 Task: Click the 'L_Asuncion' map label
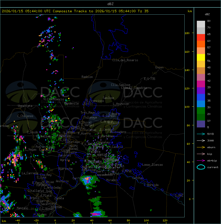pyautogui.click(x=121, y=104)
